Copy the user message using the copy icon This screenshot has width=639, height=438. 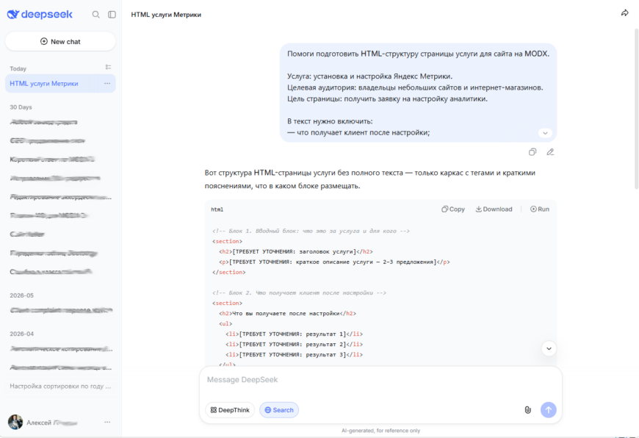point(532,151)
